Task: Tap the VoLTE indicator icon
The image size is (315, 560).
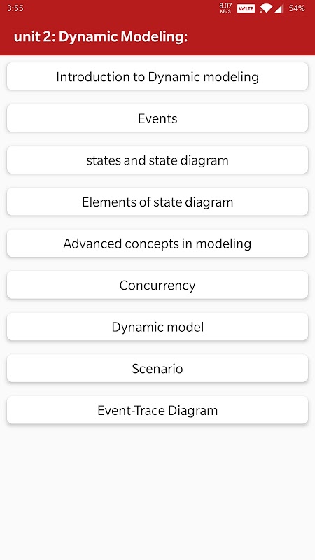Action: tap(246, 8)
